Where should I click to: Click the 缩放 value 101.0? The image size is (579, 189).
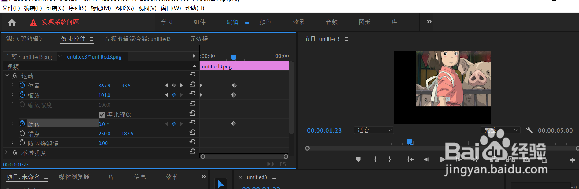click(104, 95)
